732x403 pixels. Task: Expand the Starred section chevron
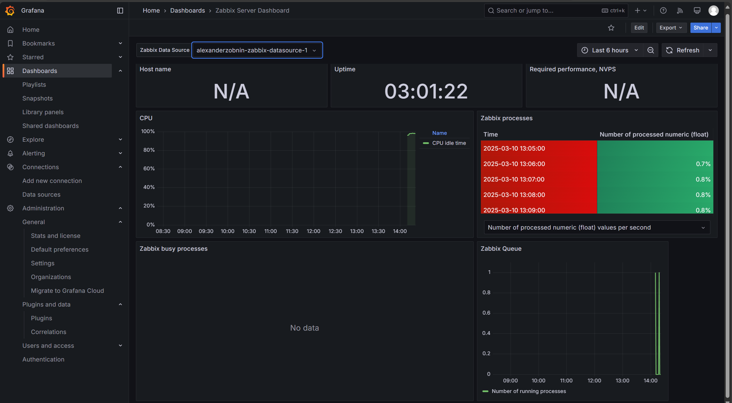pos(120,57)
